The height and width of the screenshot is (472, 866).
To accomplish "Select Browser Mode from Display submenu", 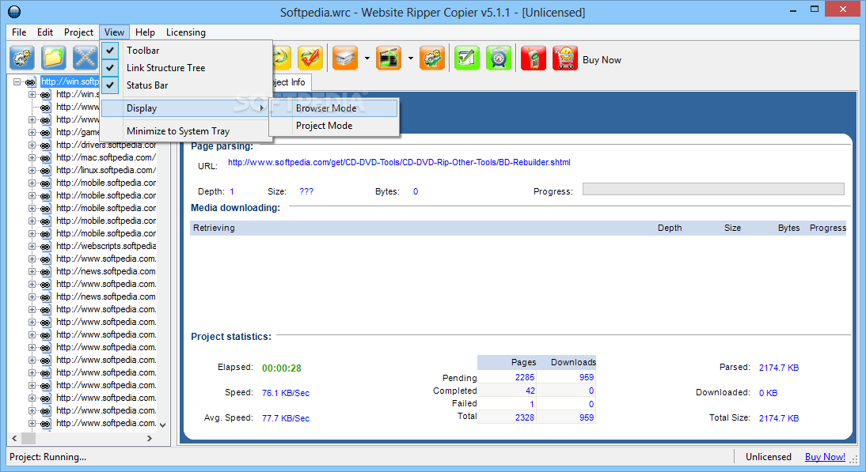I will [x=334, y=108].
